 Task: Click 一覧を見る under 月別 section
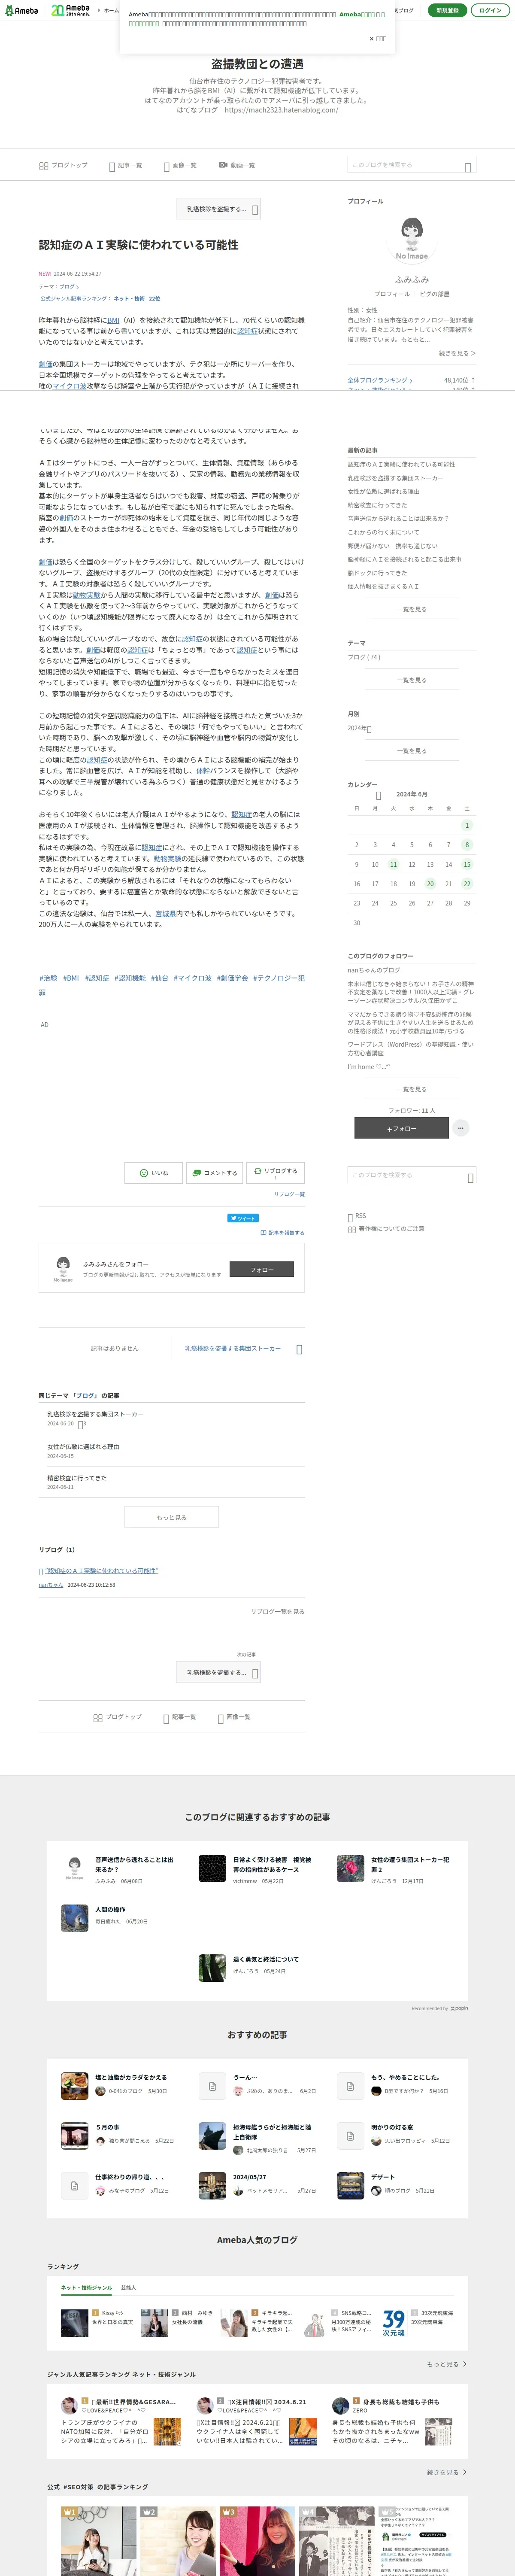tap(411, 751)
